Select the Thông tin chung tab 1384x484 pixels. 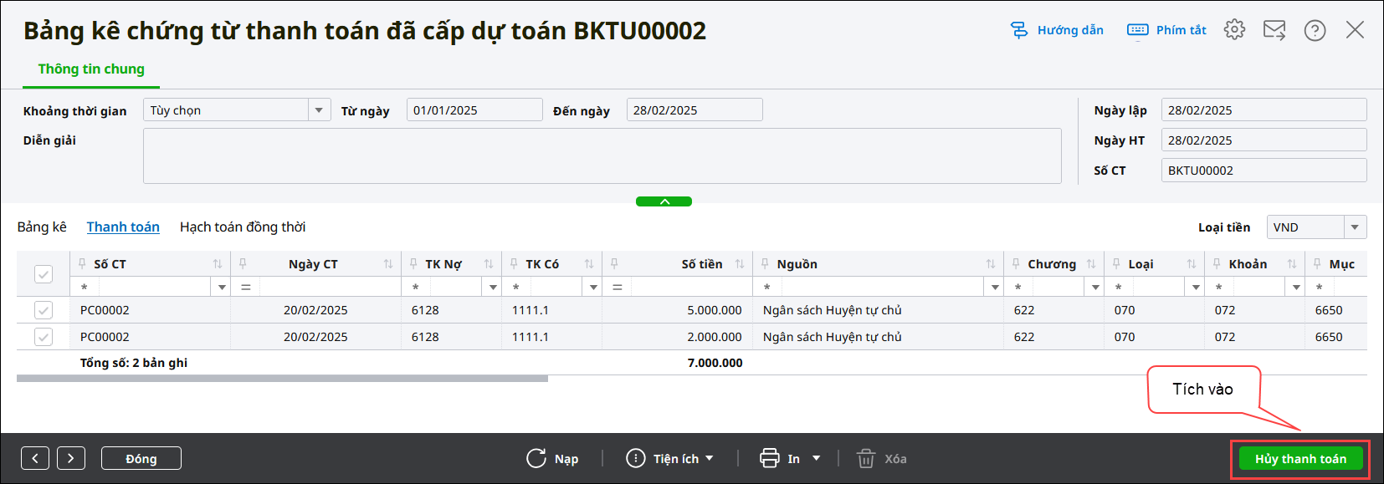click(91, 69)
